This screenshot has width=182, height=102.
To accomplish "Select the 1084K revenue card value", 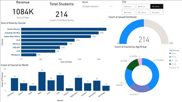I will tap(23, 12).
